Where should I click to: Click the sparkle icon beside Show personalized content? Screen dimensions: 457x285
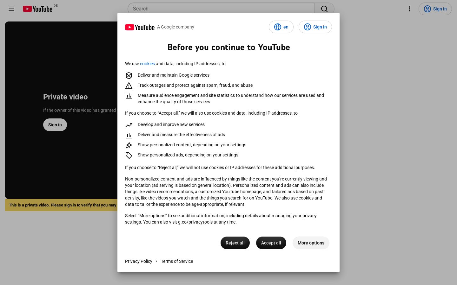(x=129, y=145)
